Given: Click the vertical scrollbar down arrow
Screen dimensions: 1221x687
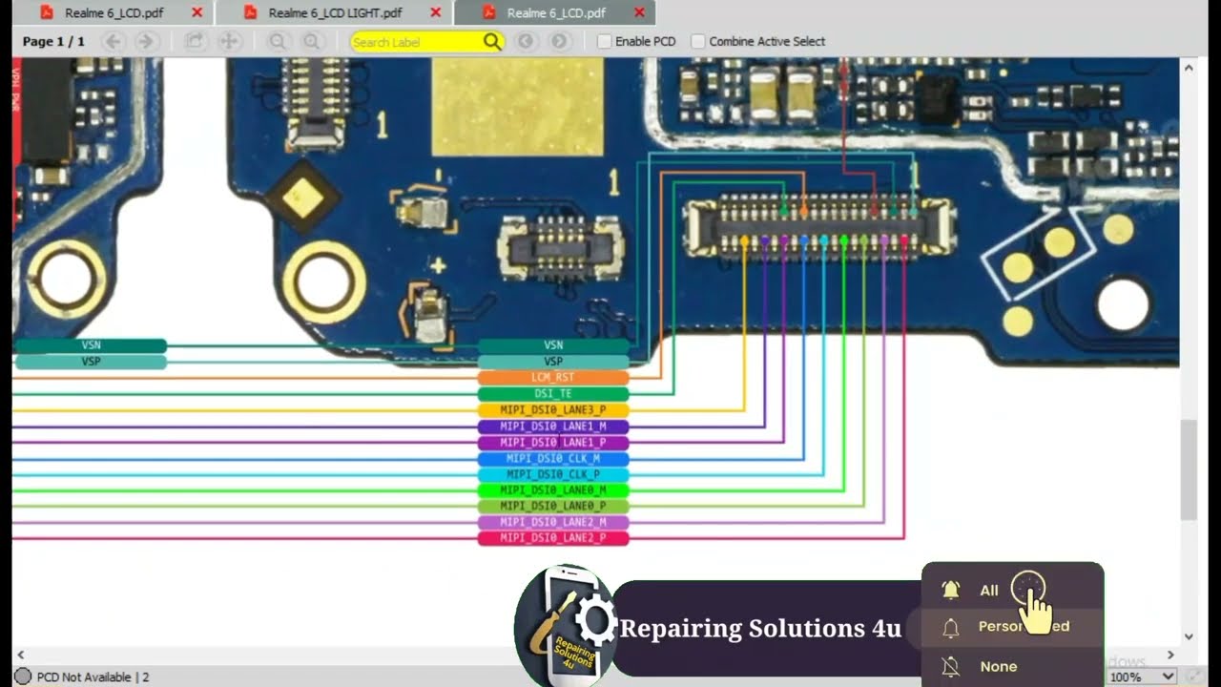Looking at the screenshot, I should coord(1189,636).
